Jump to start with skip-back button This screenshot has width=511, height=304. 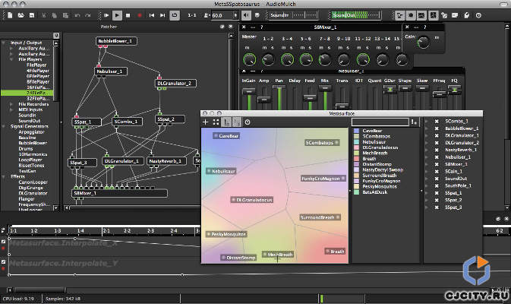click(x=152, y=15)
